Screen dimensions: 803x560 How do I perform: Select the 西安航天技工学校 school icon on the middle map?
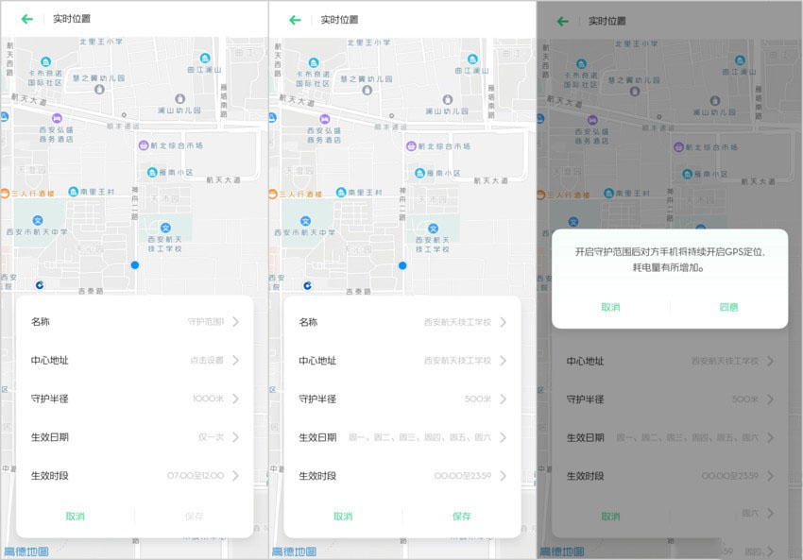click(x=433, y=229)
